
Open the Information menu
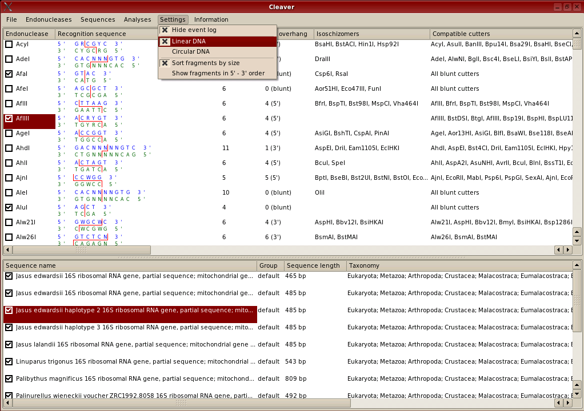tap(211, 19)
